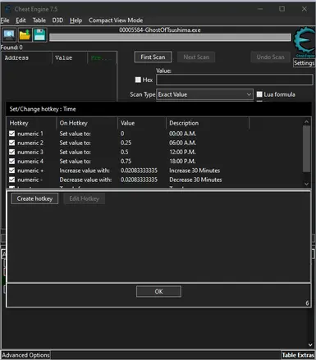Click the Next Scan button

[196, 57]
